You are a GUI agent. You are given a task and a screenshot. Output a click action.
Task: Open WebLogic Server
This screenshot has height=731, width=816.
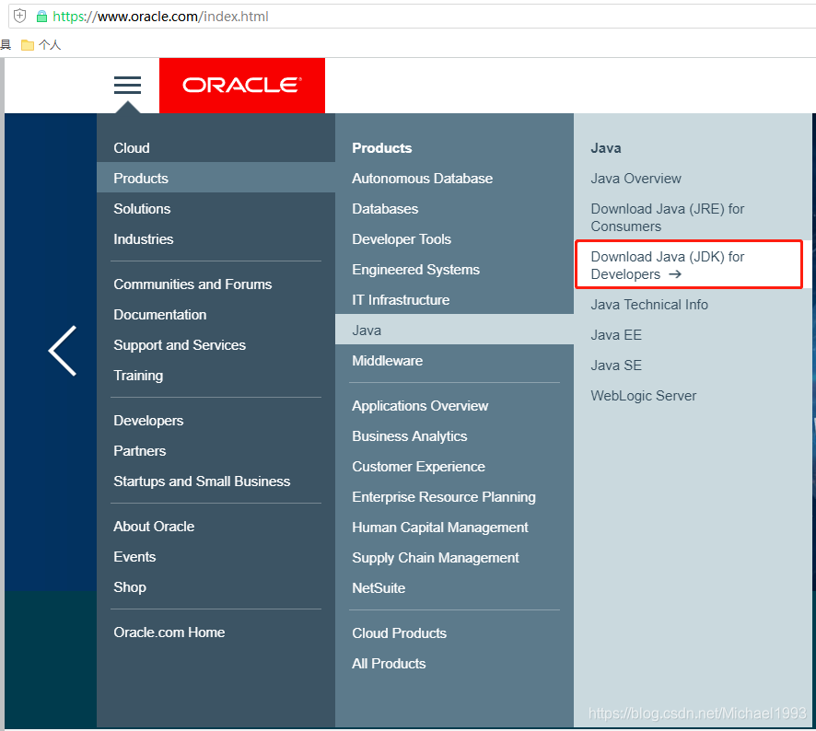[x=643, y=395]
